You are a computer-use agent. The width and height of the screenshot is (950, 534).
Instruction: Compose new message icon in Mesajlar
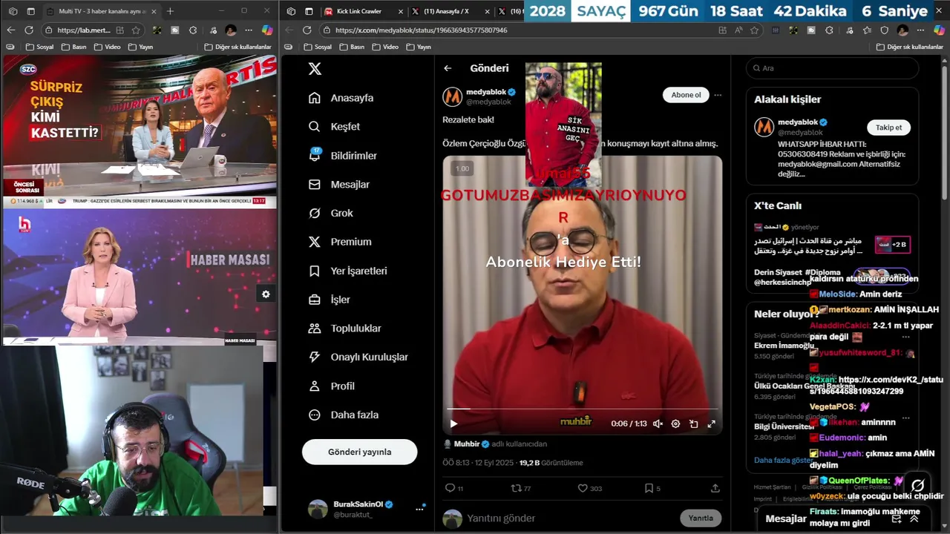click(x=897, y=518)
